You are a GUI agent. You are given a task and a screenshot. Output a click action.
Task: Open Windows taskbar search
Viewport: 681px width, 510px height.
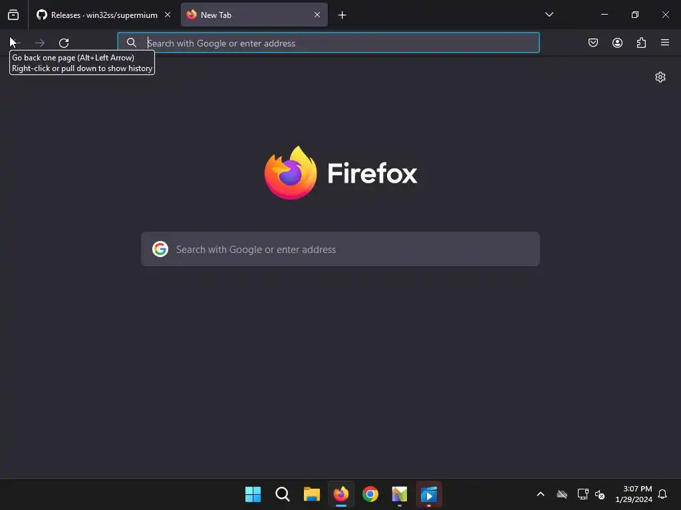click(282, 494)
